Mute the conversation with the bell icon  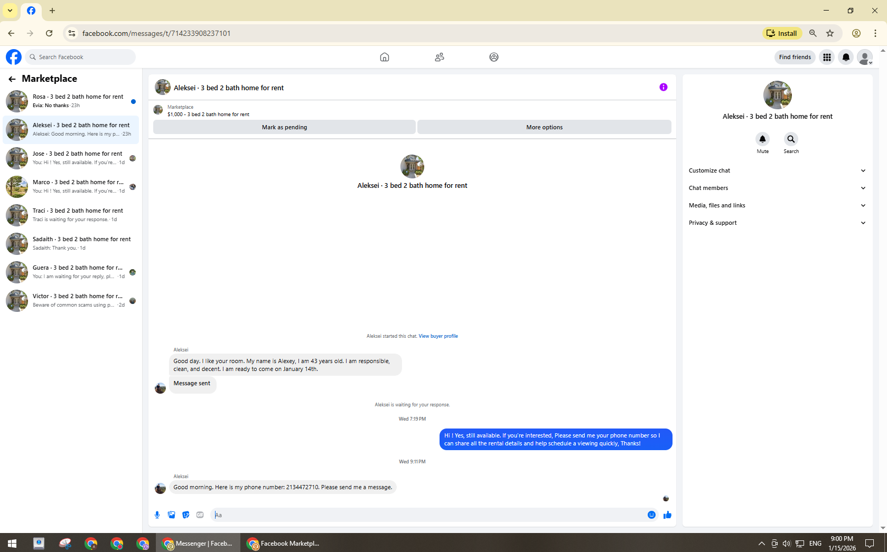click(762, 139)
